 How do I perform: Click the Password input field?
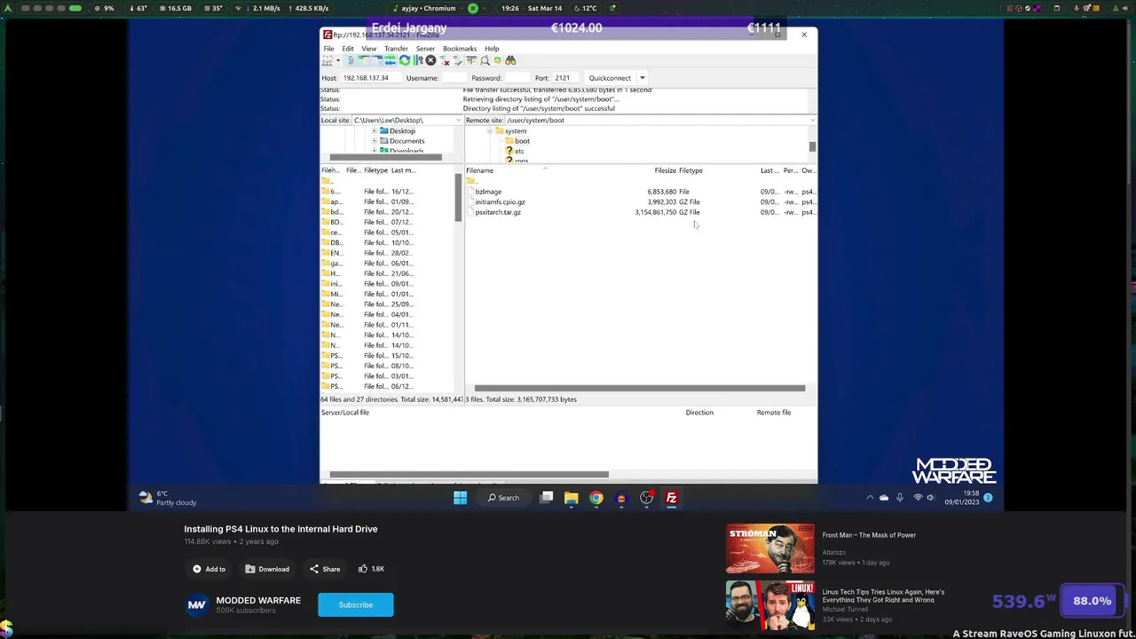pos(517,78)
